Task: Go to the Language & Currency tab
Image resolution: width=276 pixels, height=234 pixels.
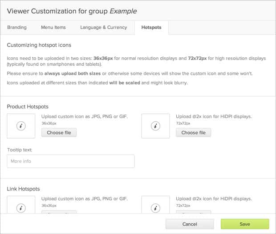Action: (x=104, y=28)
